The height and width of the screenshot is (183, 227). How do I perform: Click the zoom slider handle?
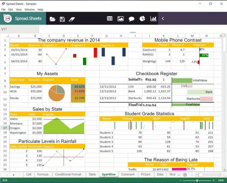[x=197, y=180]
